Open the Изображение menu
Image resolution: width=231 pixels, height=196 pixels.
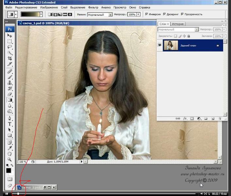tap(49, 8)
